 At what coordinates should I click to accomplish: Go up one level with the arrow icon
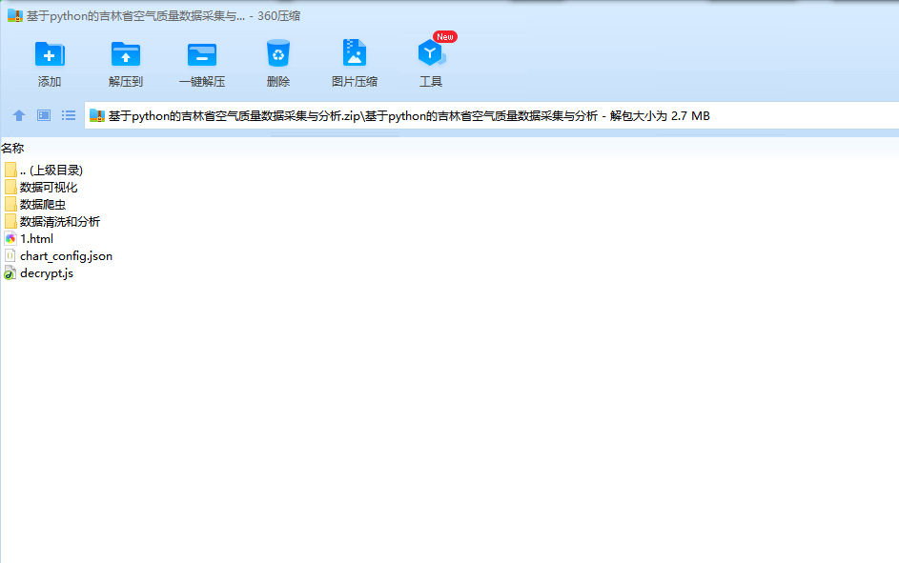click(x=19, y=115)
